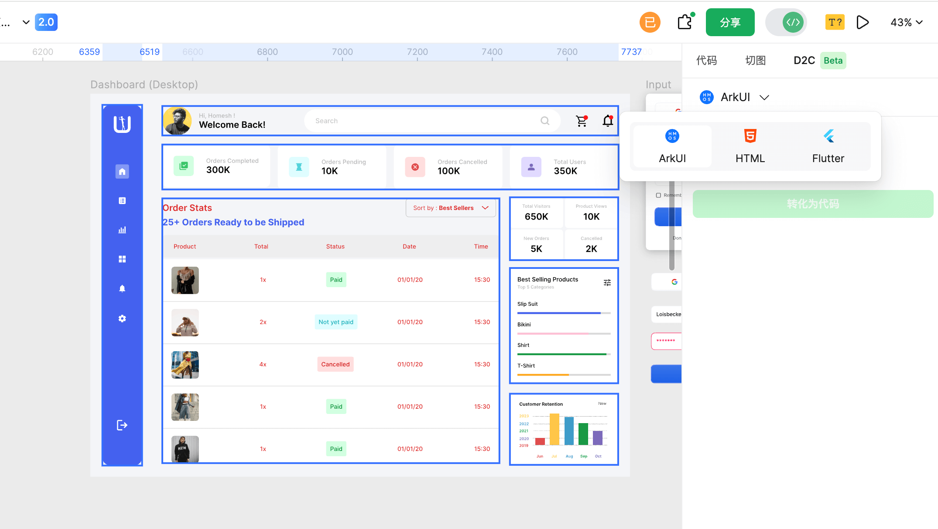Screen dimensions: 938x529
Task: Click the orange user avatar icon
Action: 650,22
